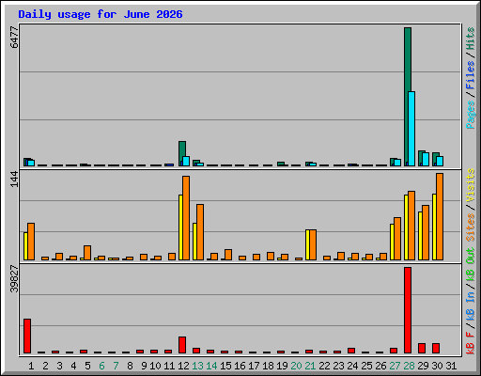Click the cyan Pages bar for day 1
481x376 pixels.
(31, 163)
